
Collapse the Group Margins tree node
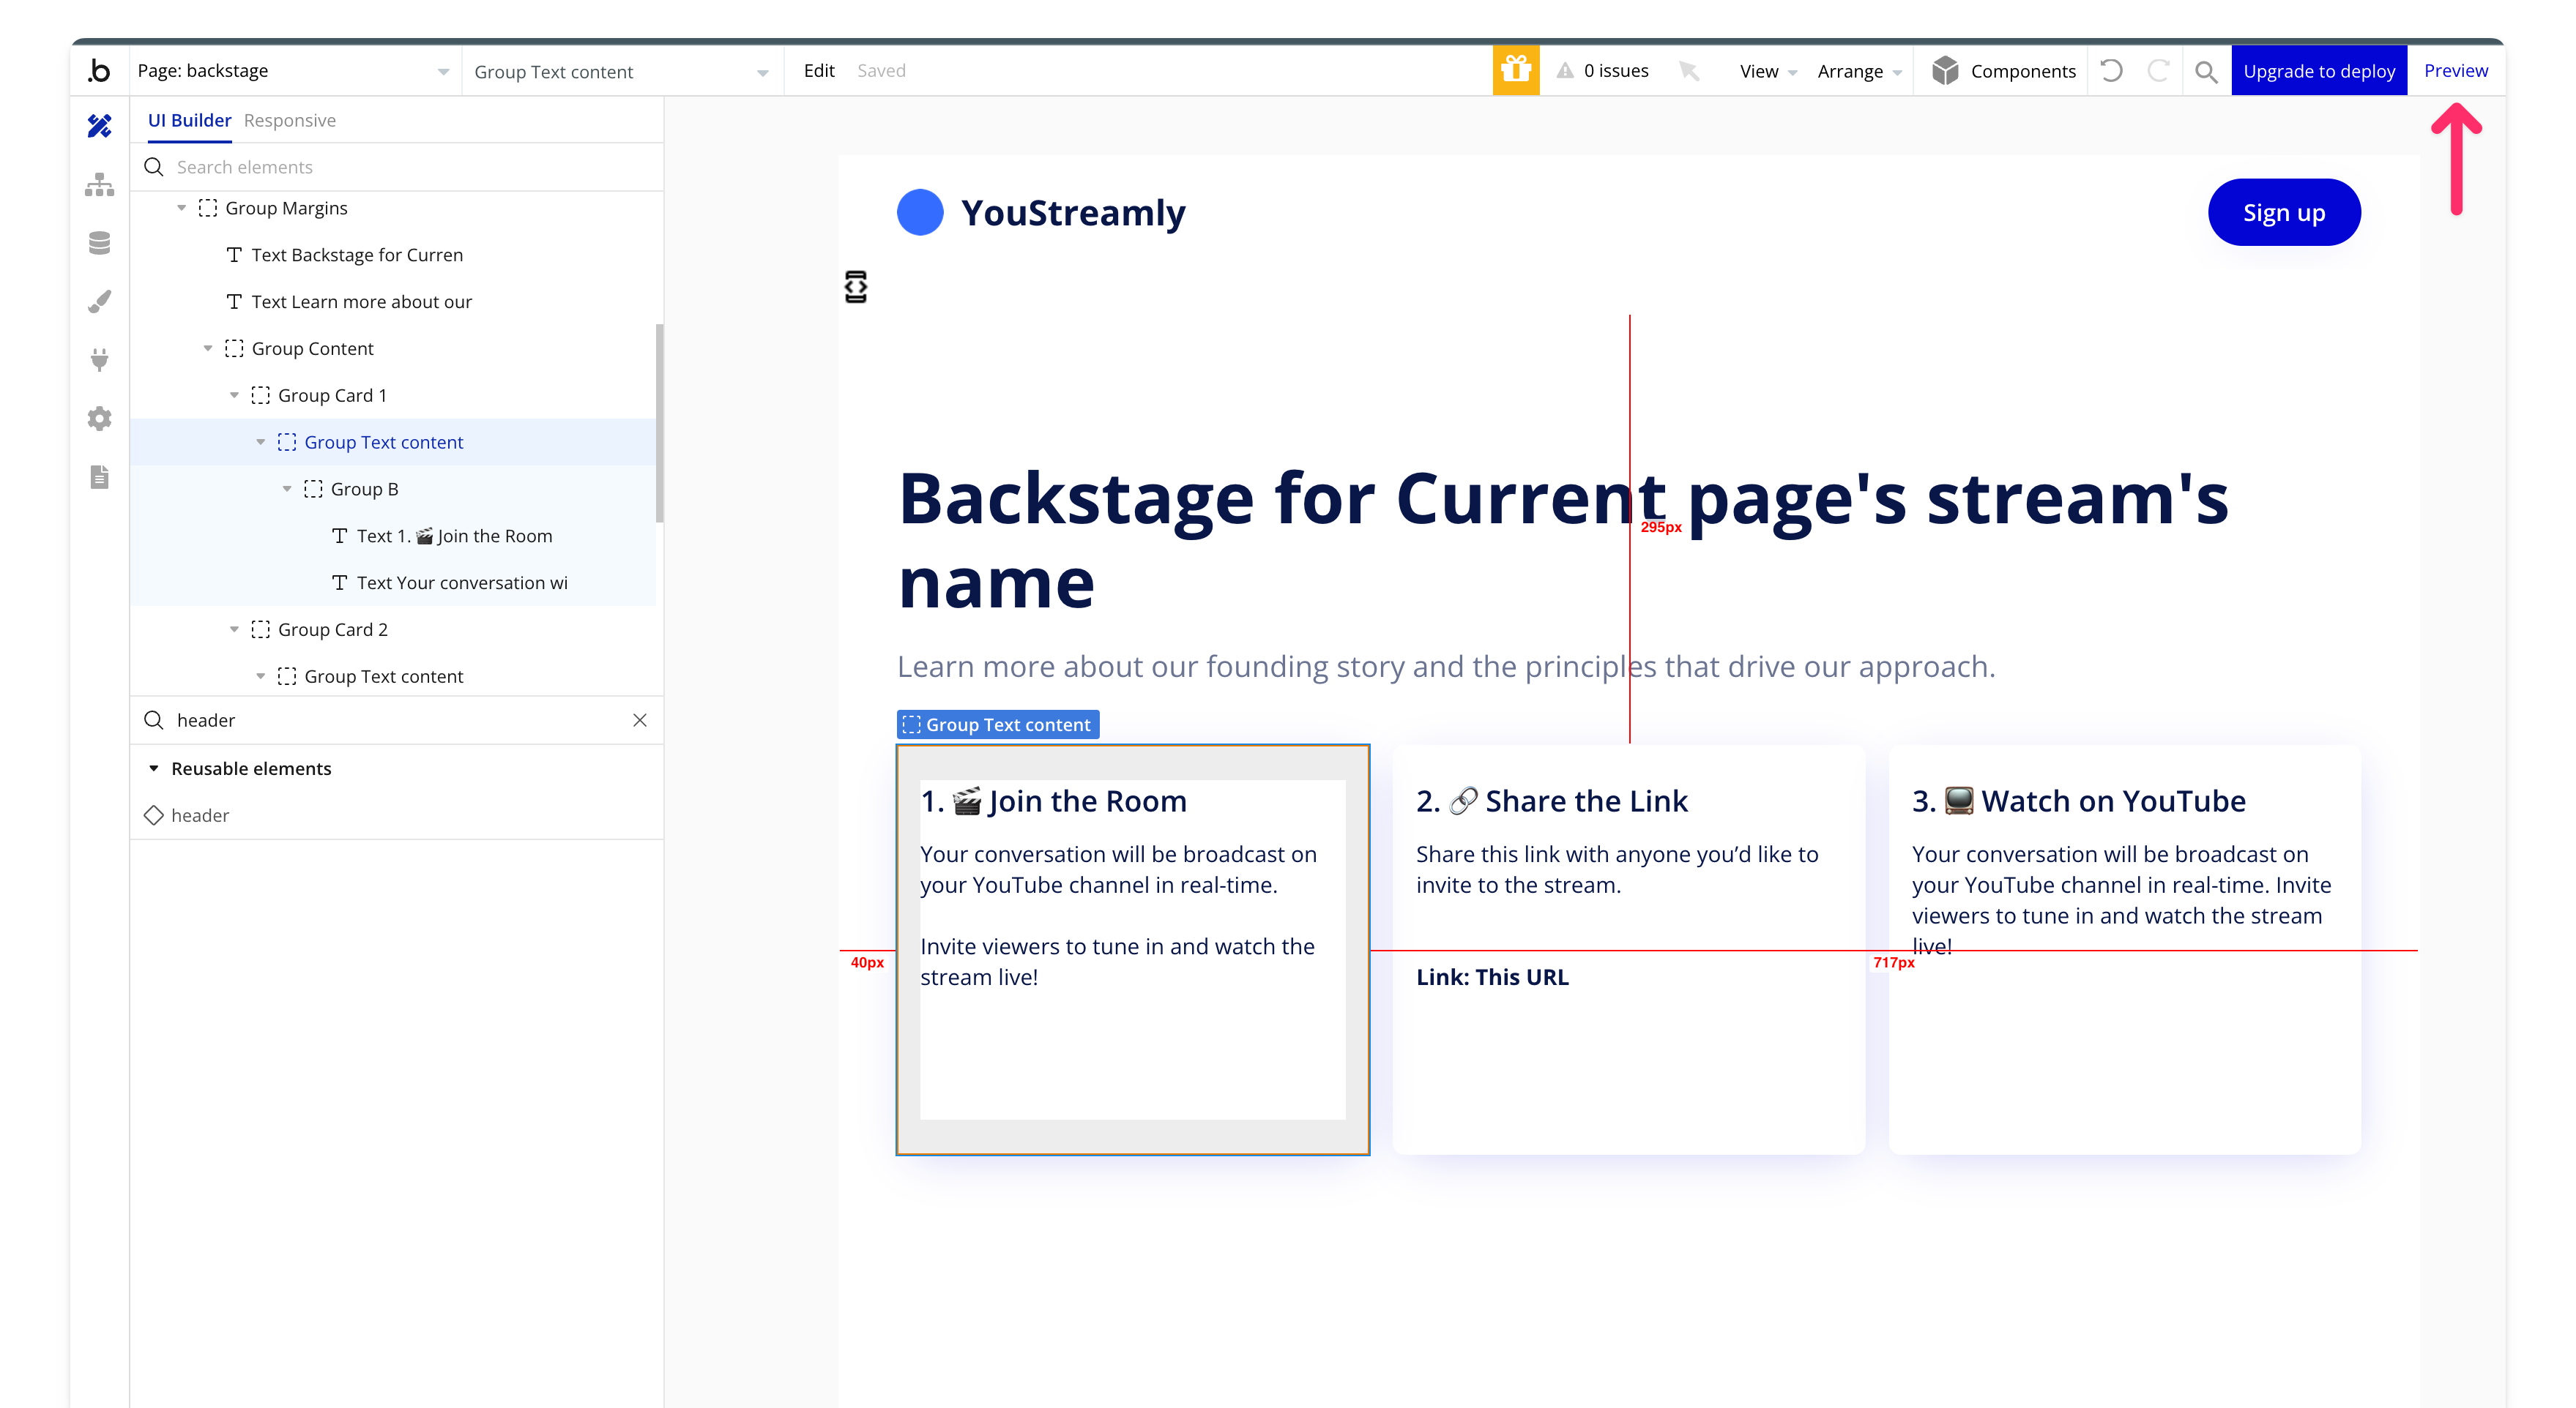182,208
